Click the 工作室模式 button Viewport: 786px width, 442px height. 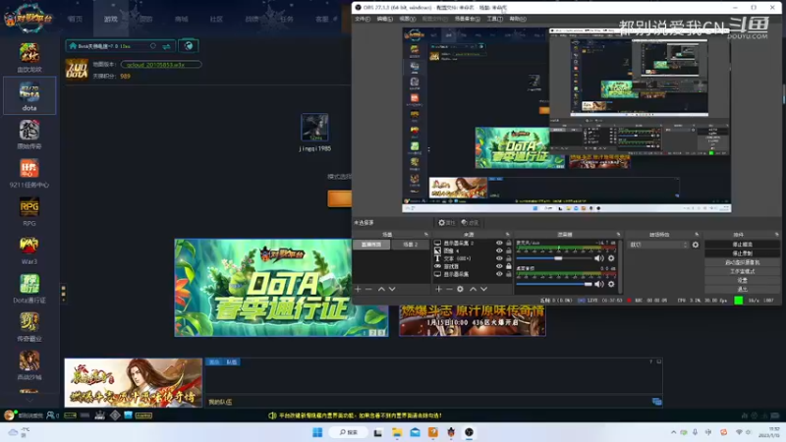coord(743,271)
